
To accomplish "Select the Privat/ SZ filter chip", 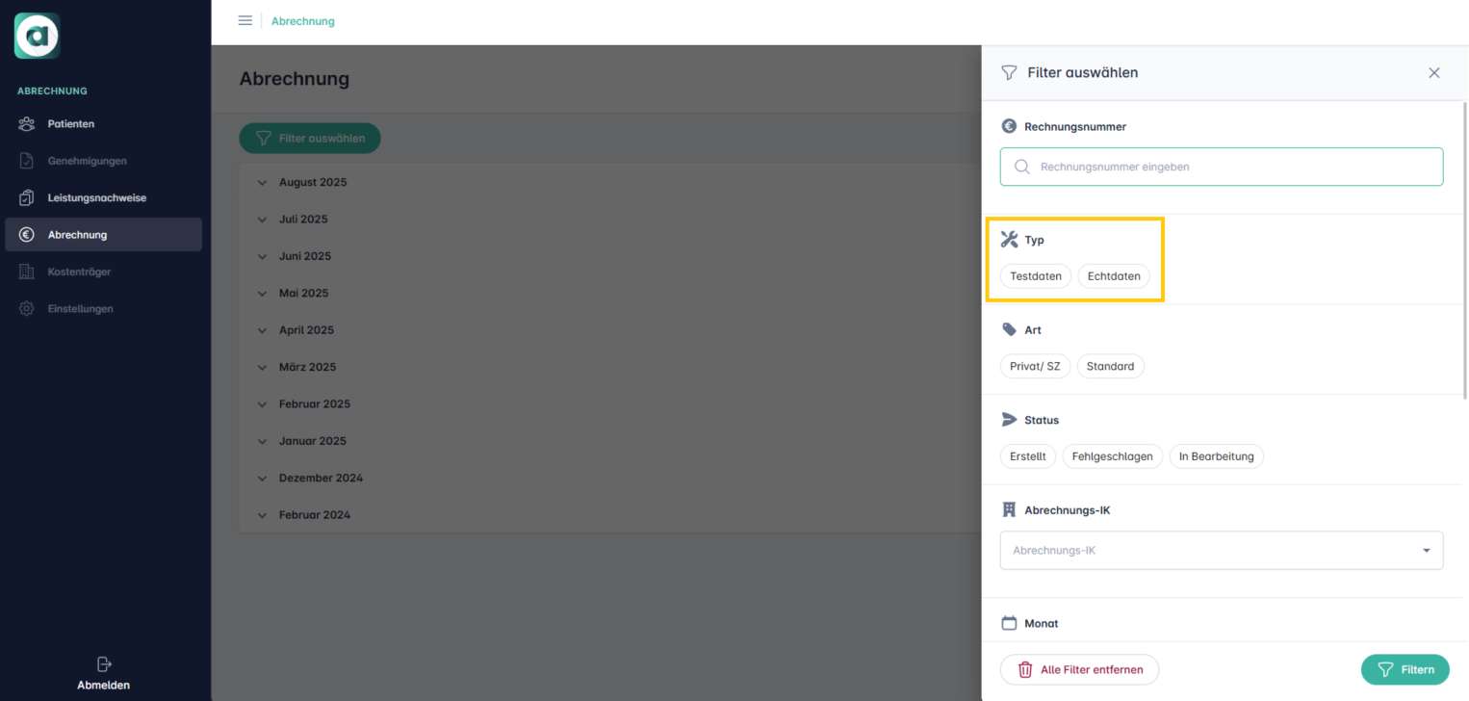I will point(1035,367).
